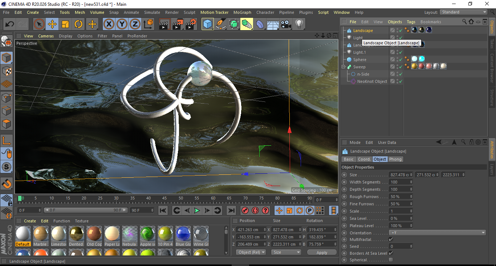This screenshot has height=266, width=496.
Task: Click frame 50 on the timeline ruler
Action: [180, 198]
